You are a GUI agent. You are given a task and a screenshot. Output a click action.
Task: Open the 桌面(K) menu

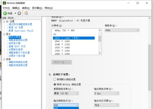pyautogui.click(x=26, y=8)
